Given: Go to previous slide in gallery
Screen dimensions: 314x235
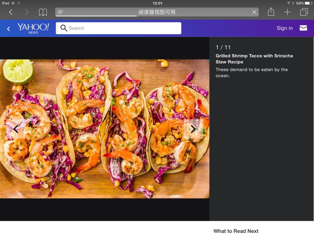Looking at the screenshot, I should coord(16,129).
